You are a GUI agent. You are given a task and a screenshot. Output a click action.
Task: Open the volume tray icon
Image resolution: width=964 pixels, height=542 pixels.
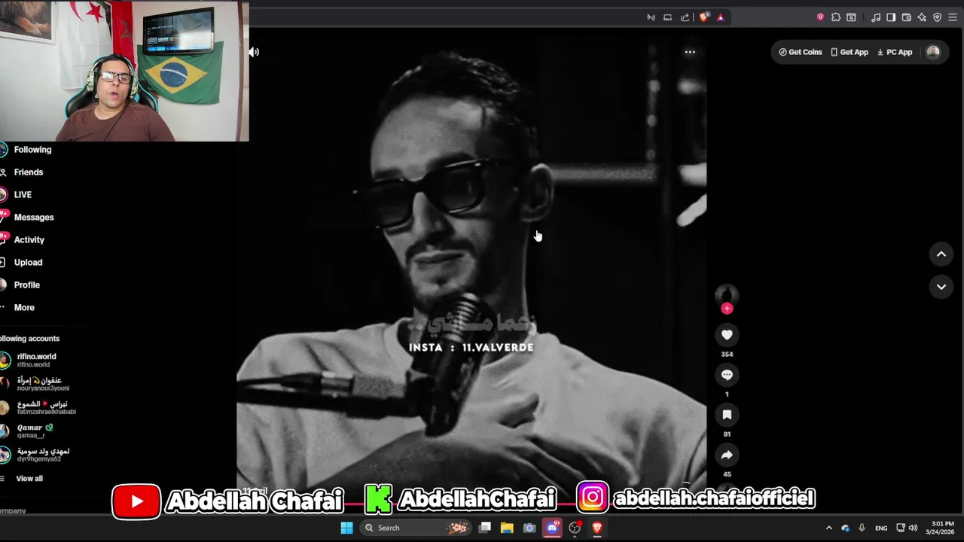click(914, 528)
